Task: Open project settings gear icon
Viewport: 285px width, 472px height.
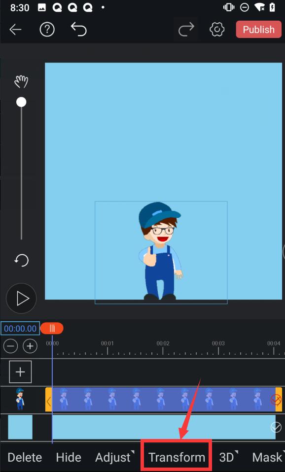Action: click(217, 30)
